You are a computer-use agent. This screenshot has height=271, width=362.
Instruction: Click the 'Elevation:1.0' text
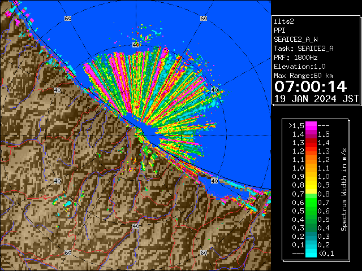(300, 67)
